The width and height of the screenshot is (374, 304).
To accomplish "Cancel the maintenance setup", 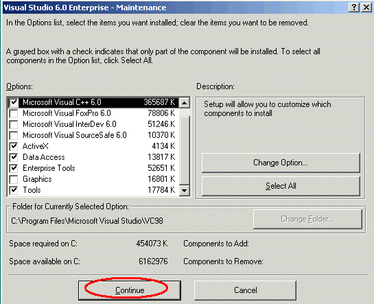I will point(246,290).
